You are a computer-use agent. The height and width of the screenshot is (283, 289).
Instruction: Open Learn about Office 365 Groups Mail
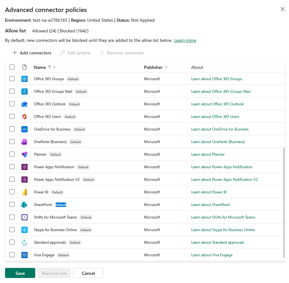pyautogui.click(x=221, y=92)
